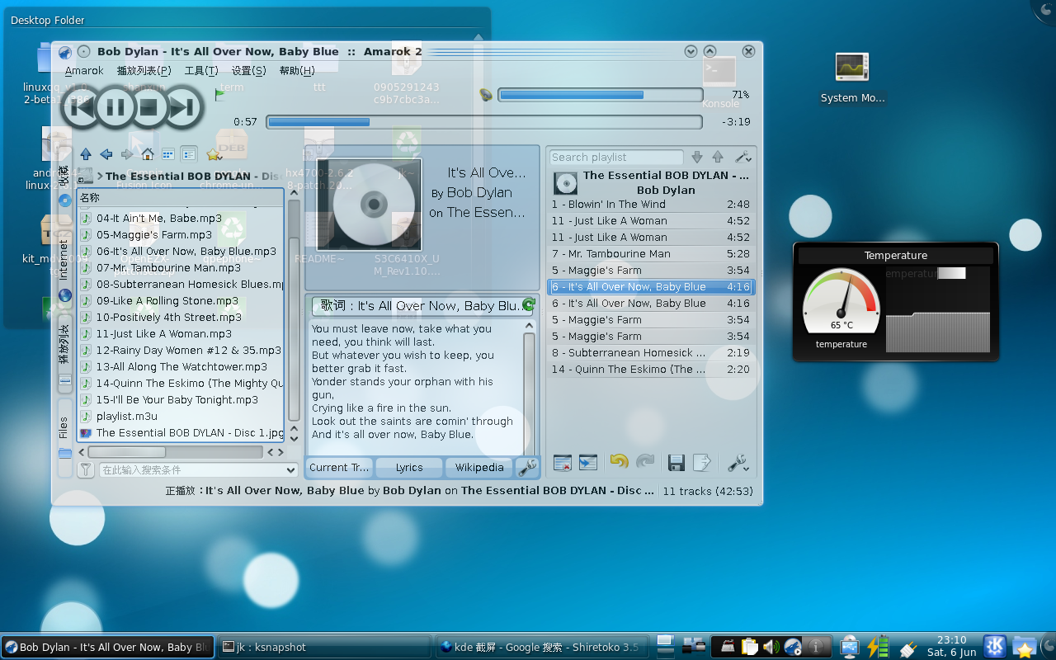Go to home folder in file browser
This screenshot has height=660, width=1056.
tap(148, 154)
